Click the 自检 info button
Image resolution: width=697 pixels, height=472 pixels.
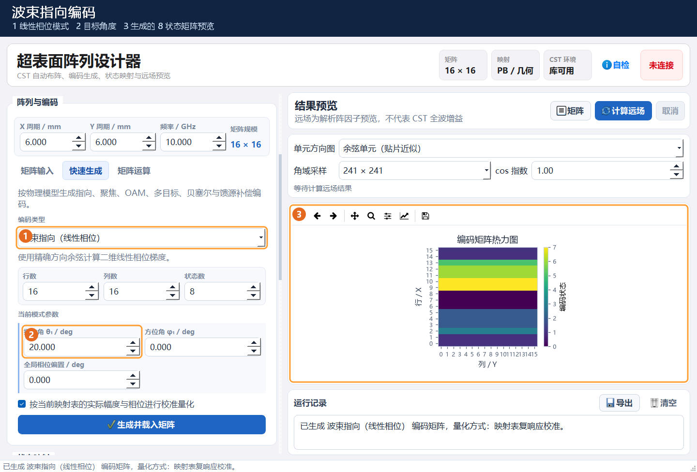(616, 65)
